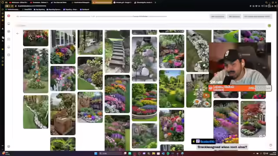Click the Windows Start button on taskbar
The image size is (278, 156).
(x=96, y=153)
